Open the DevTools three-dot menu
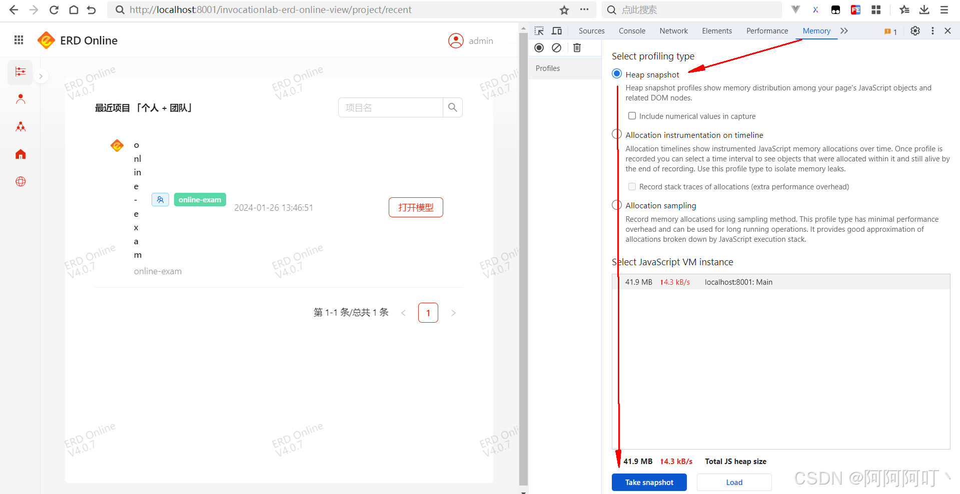Screen dimensions: 960x494 [x=932, y=30]
